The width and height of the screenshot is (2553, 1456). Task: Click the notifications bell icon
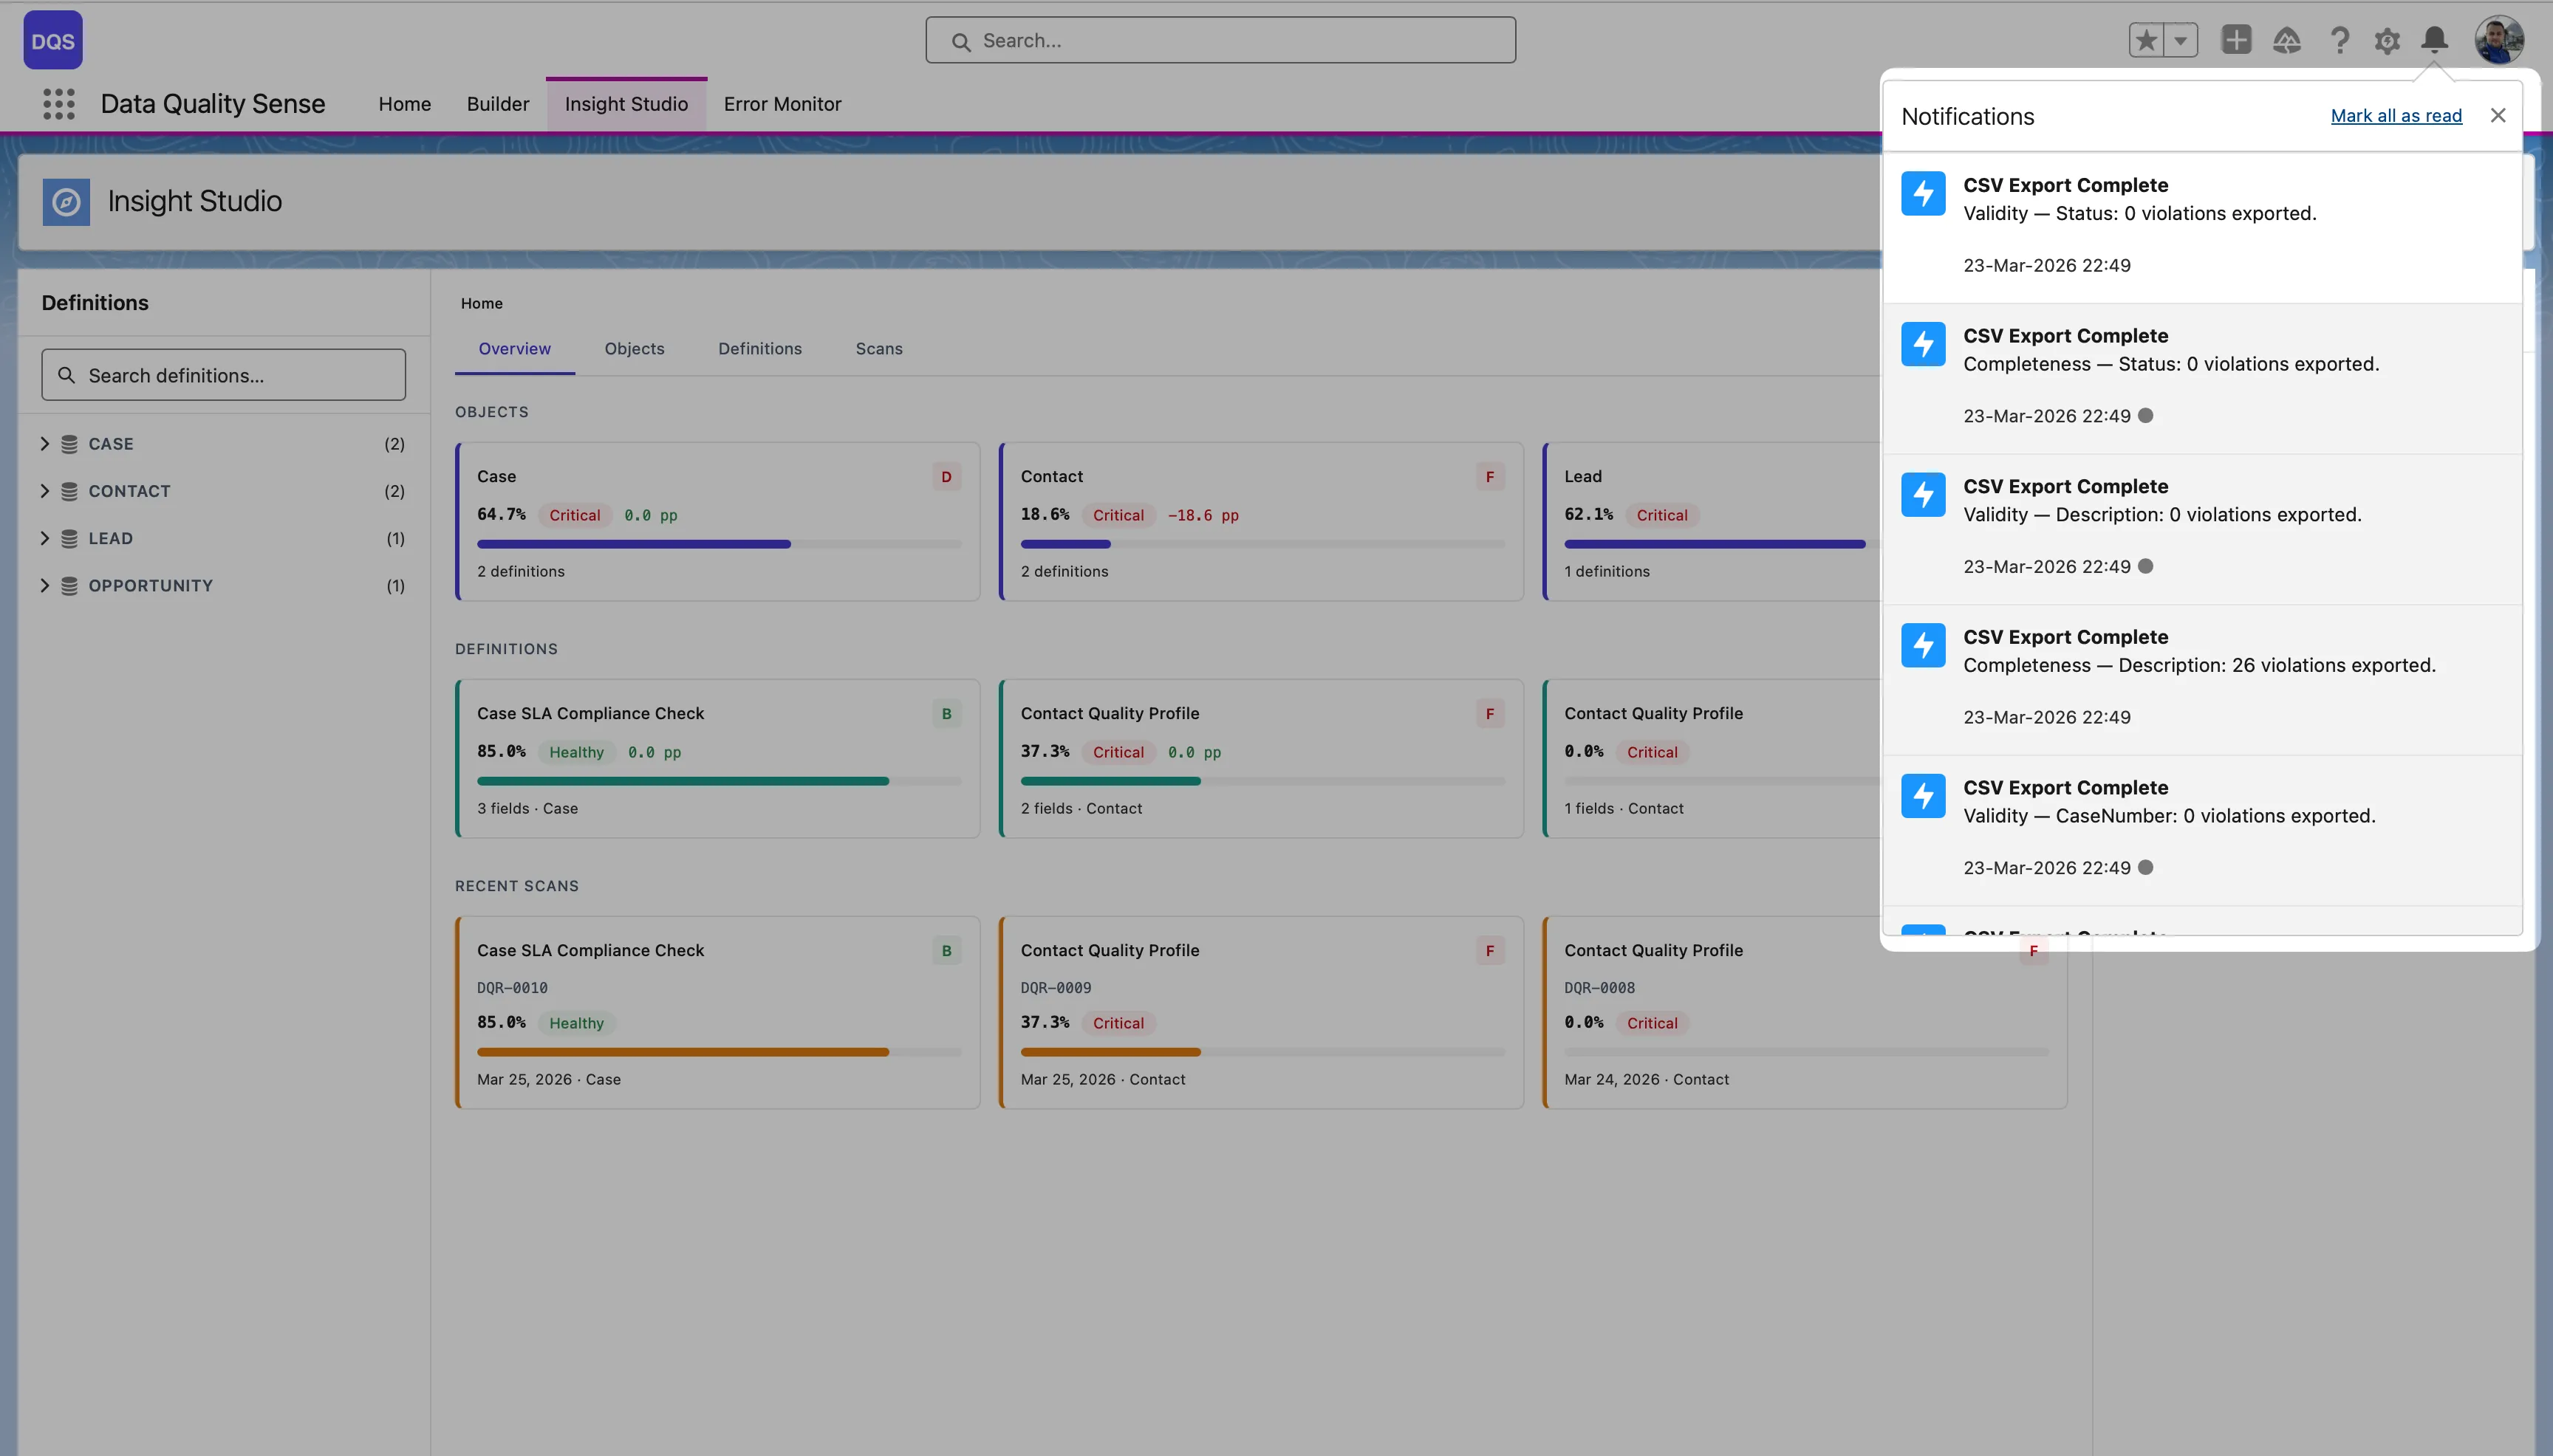(2435, 40)
